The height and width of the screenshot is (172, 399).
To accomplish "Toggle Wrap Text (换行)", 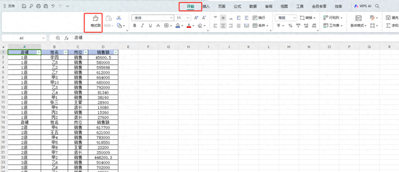I will point(259,18).
